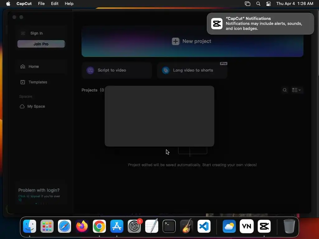
Task: Open Terminal from the Dock
Action: pos(169,226)
